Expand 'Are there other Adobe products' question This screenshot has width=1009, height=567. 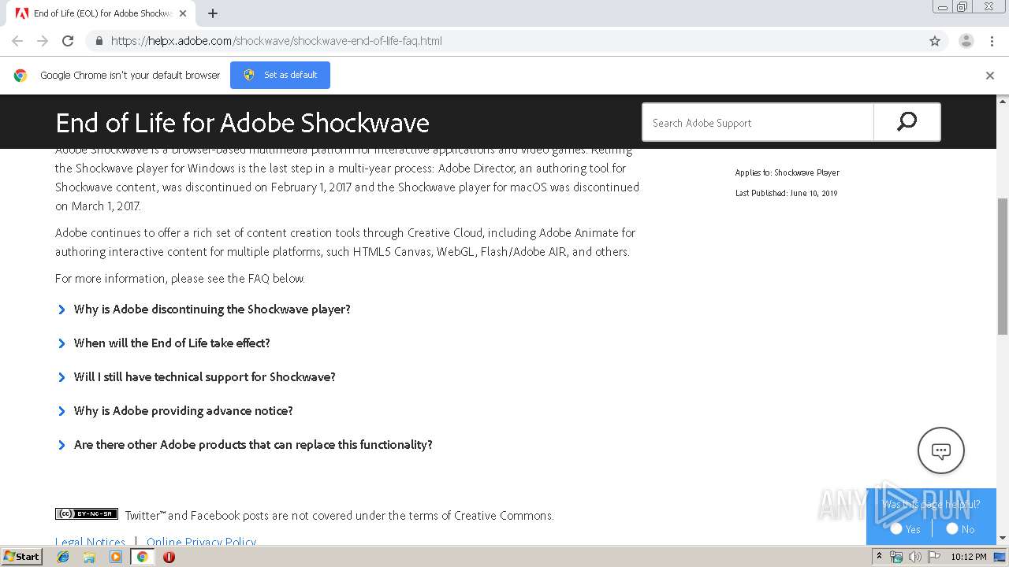(x=253, y=445)
